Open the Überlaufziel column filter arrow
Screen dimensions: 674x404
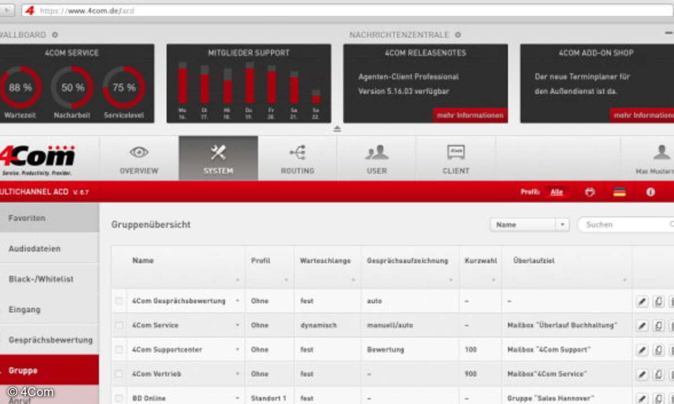[x=625, y=279]
